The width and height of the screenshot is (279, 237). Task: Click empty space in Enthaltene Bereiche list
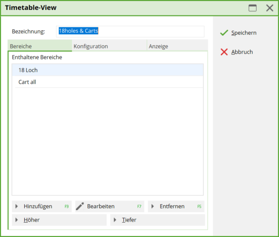(108, 141)
